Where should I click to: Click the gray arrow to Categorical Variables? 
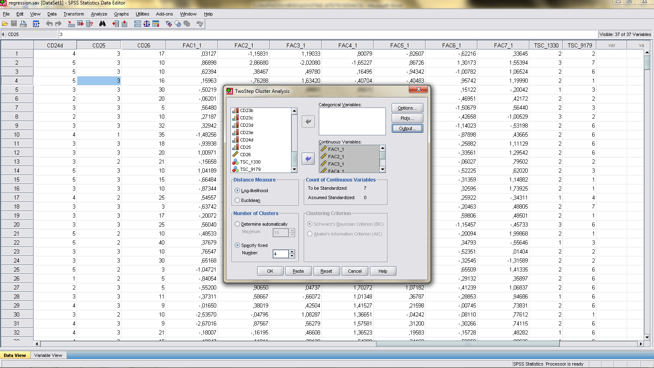pos(308,121)
